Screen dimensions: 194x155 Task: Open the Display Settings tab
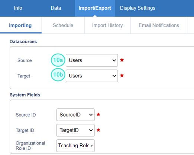tap(138, 8)
